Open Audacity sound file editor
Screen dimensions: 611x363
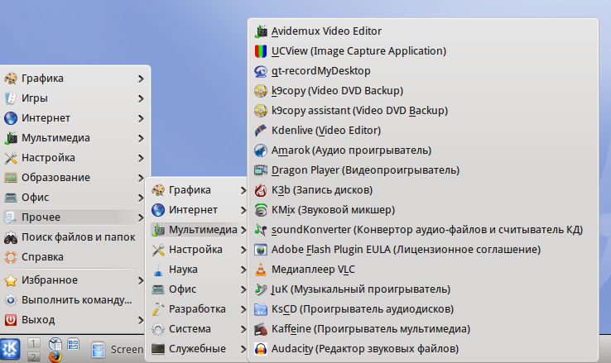point(423,349)
